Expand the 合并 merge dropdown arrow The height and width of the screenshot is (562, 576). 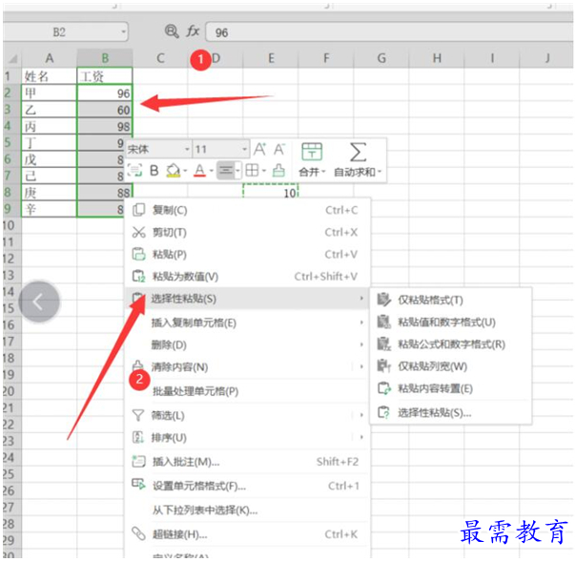(323, 172)
